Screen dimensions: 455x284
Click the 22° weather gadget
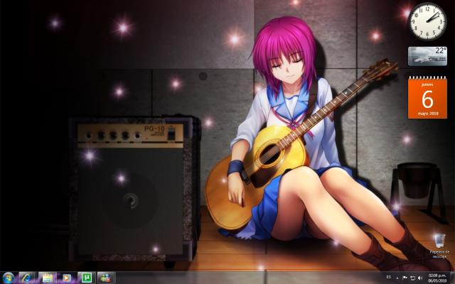(x=427, y=56)
